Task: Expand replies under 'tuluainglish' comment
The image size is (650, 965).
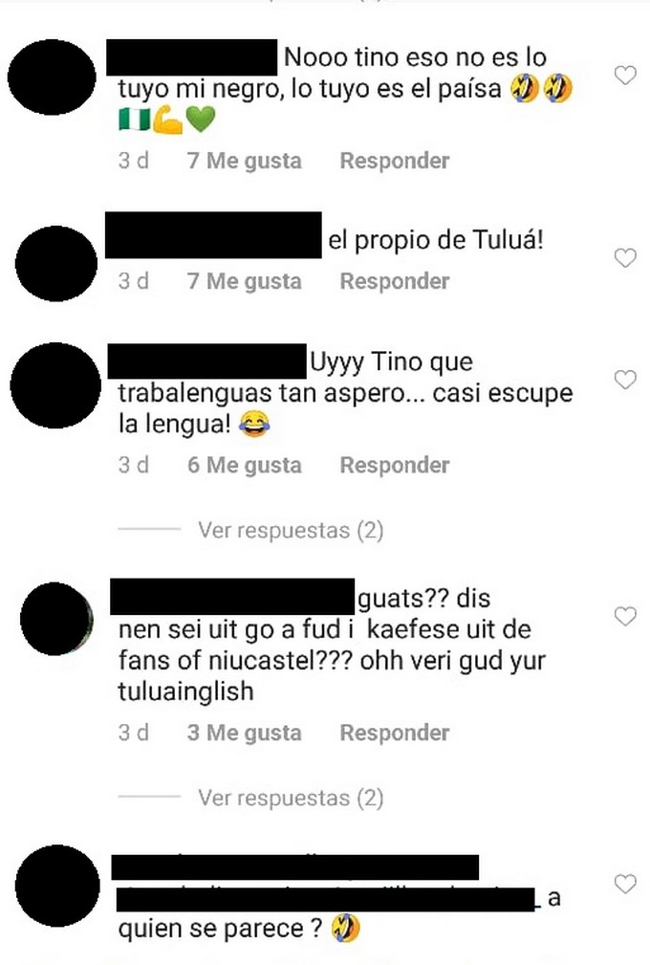Action: tap(291, 798)
